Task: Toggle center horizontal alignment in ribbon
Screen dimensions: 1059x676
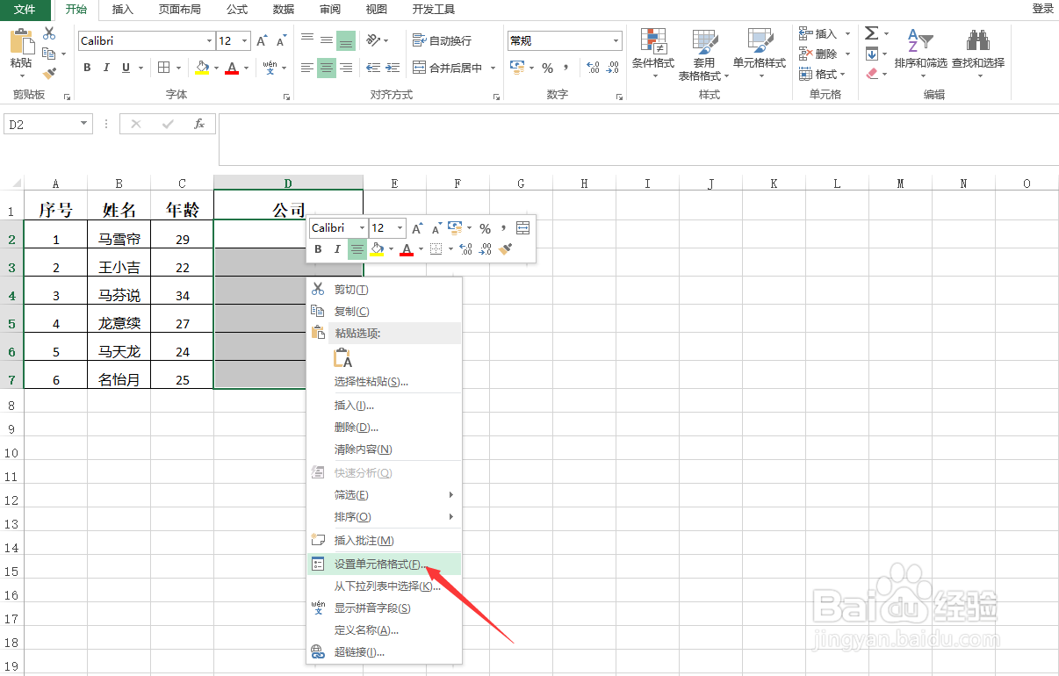Action: [327, 68]
